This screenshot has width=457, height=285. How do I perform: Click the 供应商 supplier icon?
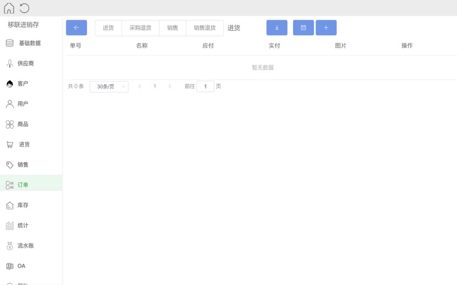10,63
